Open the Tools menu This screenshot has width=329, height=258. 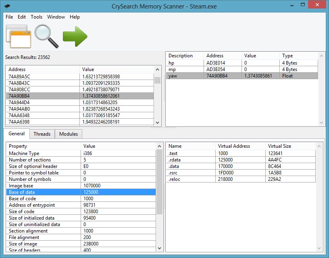coord(37,17)
